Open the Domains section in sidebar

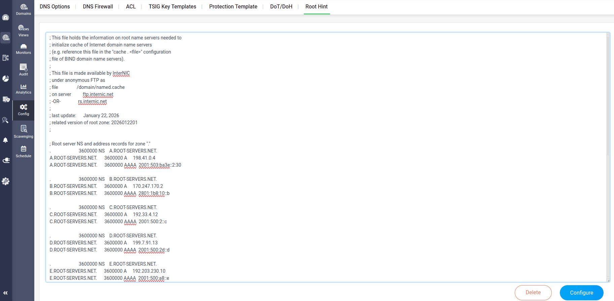[x=23, y=9]
